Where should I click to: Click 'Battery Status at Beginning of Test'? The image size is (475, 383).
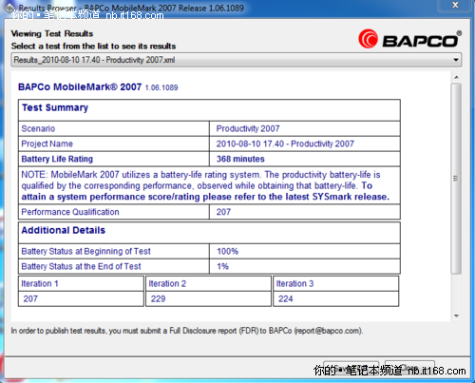coord(85,251)
